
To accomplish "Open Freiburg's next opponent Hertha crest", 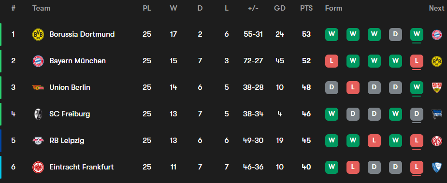I will click(x=437, y=114).
